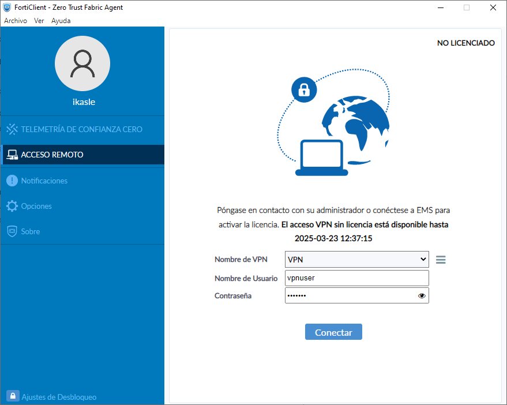The height and width of the screenshot is (405, 507).
Task: Click the Notificaciones alert icon
Action: tap(12, 181)
